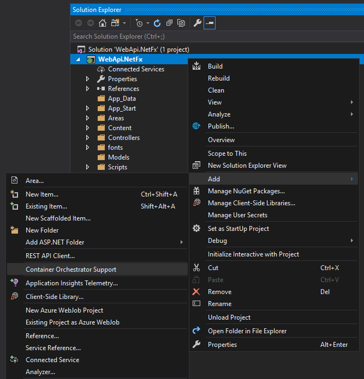Rename the project
This screenshot has height=379, width=364.
[x=273, y=304]
